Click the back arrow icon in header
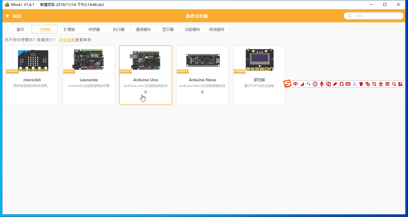The image size is (408, 217). [8, 16]
